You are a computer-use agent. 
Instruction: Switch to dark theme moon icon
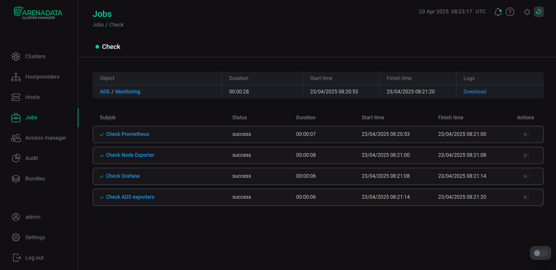[x=539, y=12]
